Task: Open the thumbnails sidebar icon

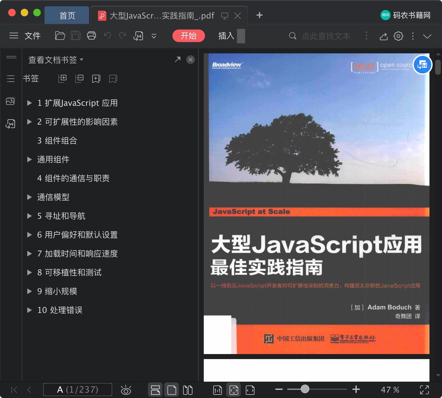Action: point(10,101)
